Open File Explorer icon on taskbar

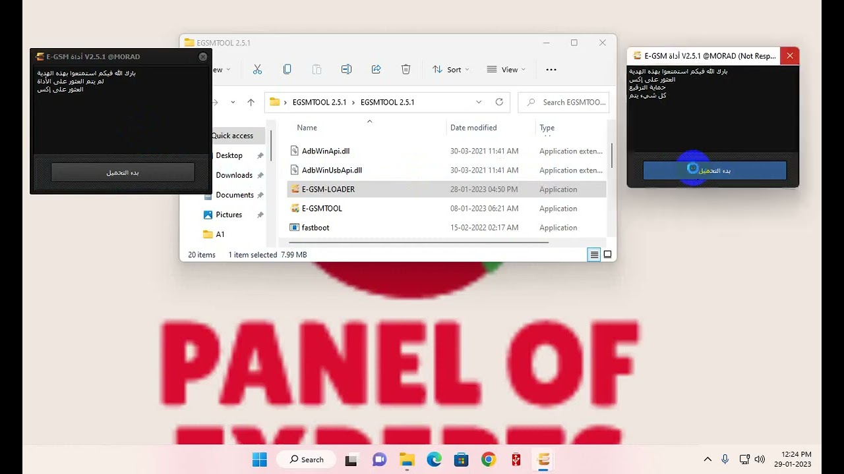(407, 460)
